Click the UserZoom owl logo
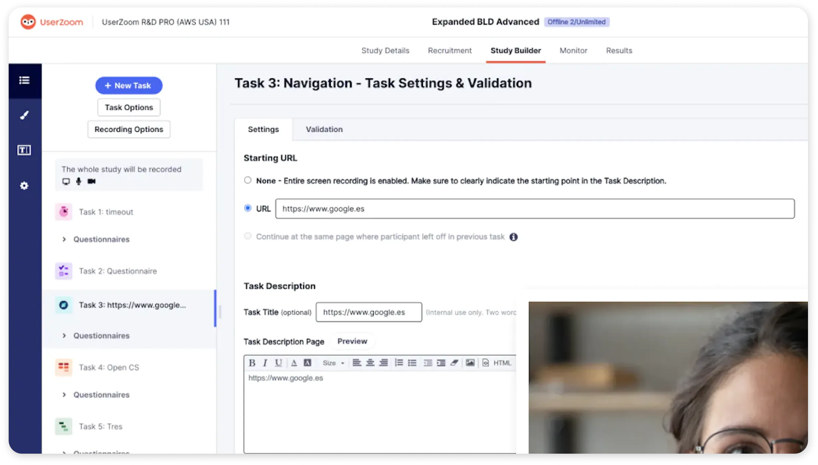The image size is (818, 465). (x=28, y=22)
